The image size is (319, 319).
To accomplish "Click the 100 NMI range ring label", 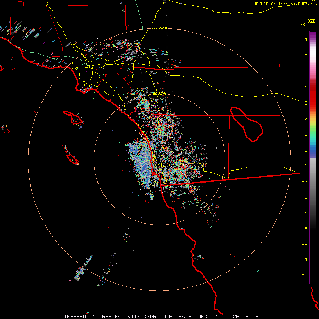I will (x=159, y=28).
